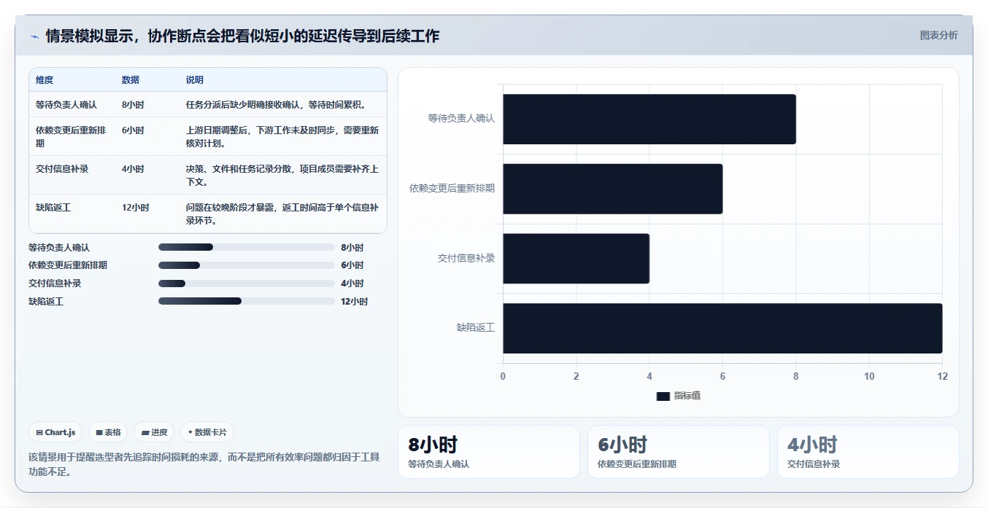Click the 数据 column header
This screenshot has width=988, height=508.
131,80
